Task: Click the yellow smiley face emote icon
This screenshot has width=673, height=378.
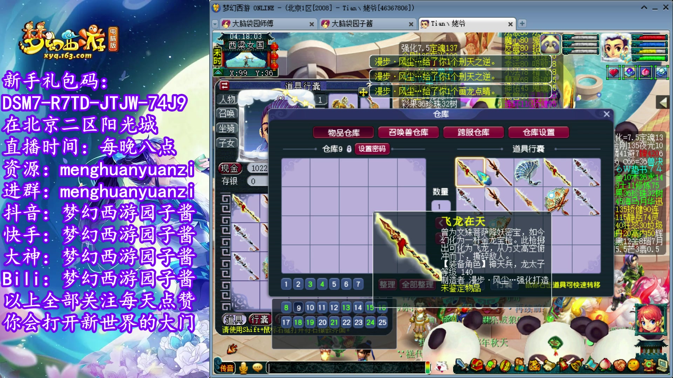Action: click(633, 365)
